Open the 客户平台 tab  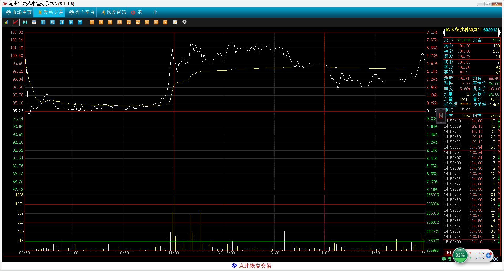click(x=81, y=12)
